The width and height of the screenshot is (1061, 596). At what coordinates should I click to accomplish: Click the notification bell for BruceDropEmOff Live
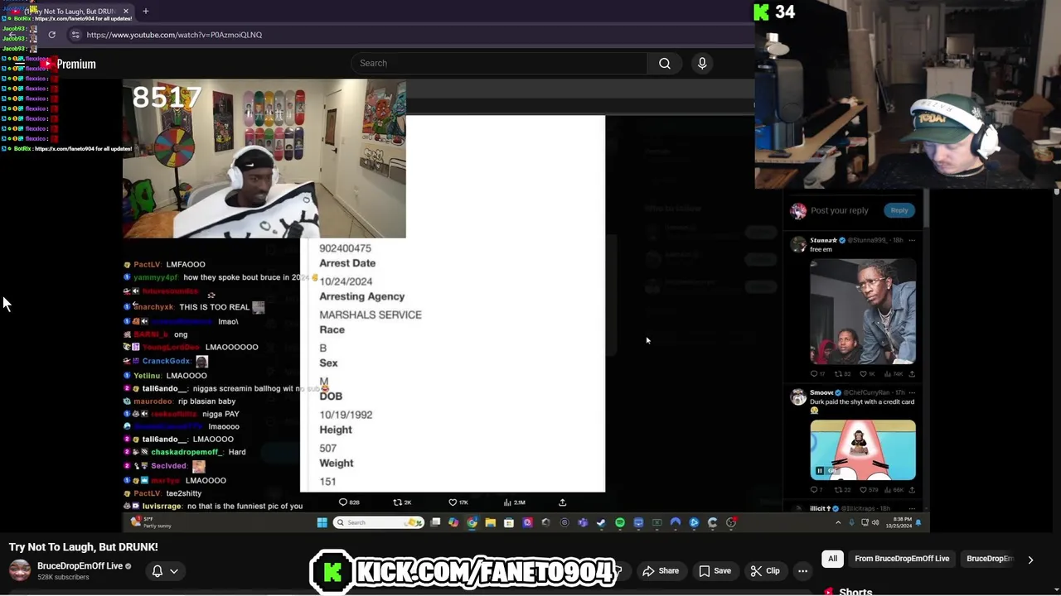157,571
